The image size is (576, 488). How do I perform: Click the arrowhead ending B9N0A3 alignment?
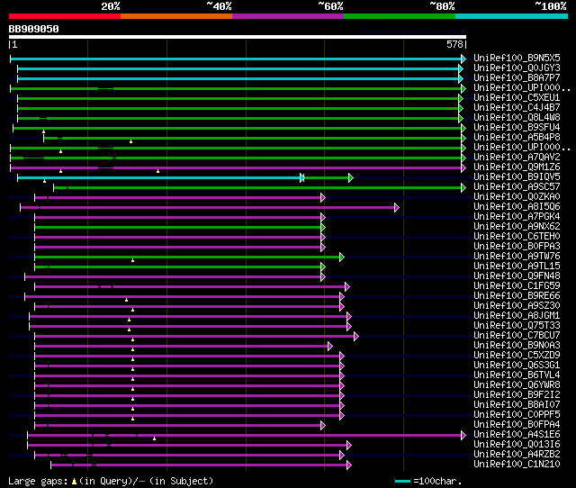click(330, 347)
